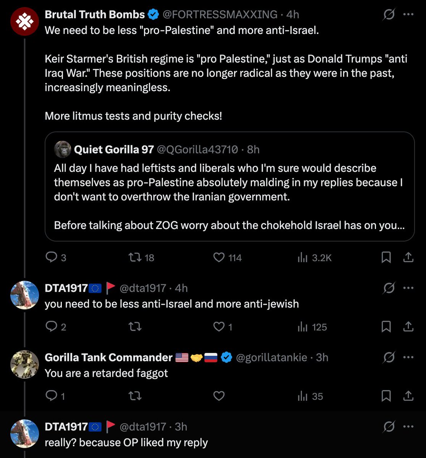Viewport: 426px width, 458px height.
Task: Repost the Brutal Truth Bombs tweet
Action: (141, 258)
